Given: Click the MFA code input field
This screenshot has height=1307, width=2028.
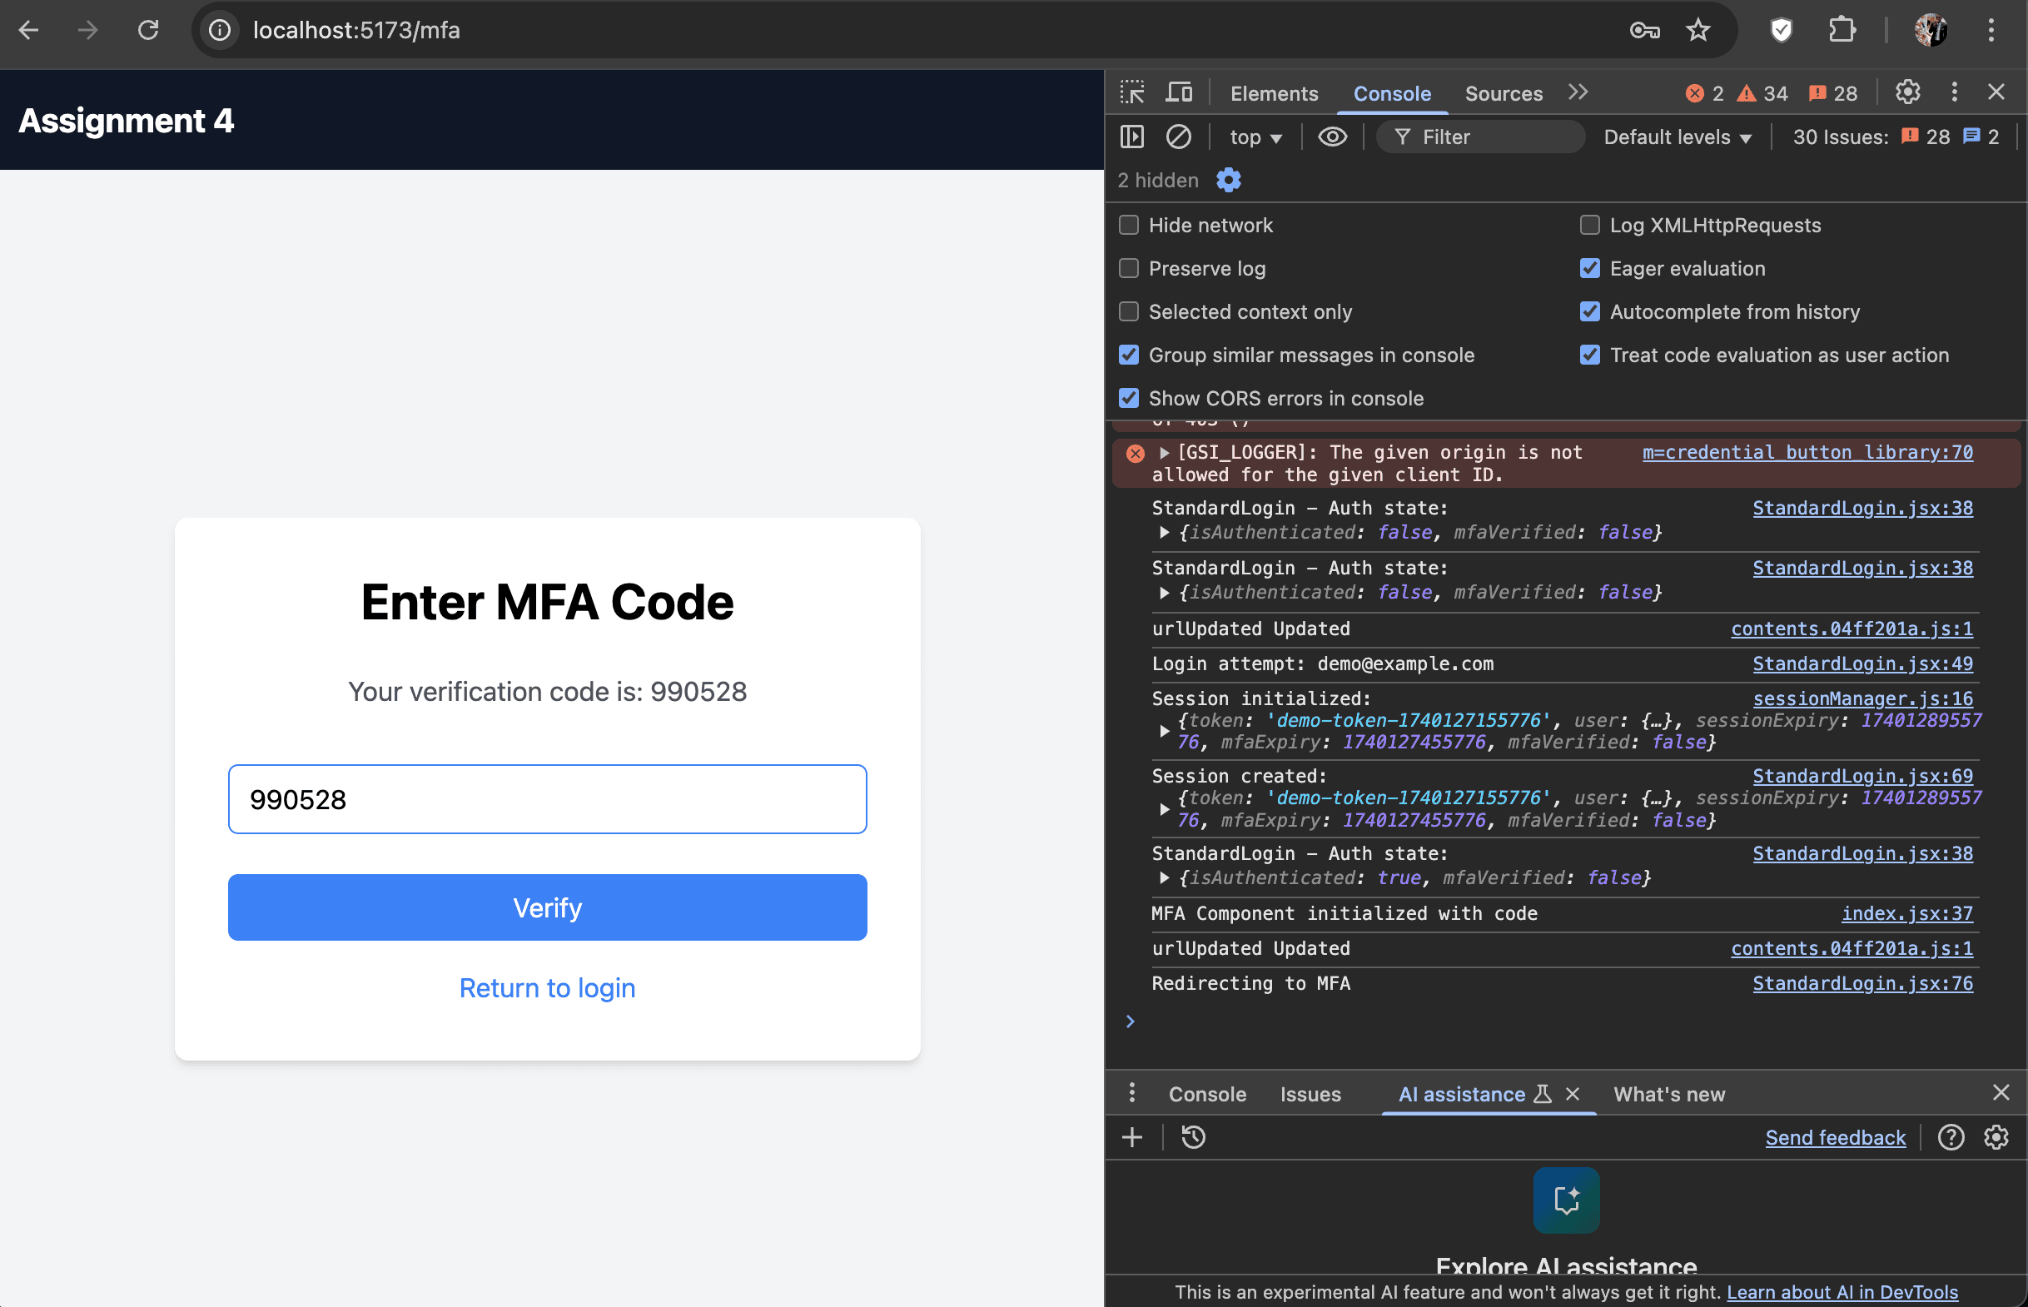Looking at the screenshot, I should (x=547, y=799).
